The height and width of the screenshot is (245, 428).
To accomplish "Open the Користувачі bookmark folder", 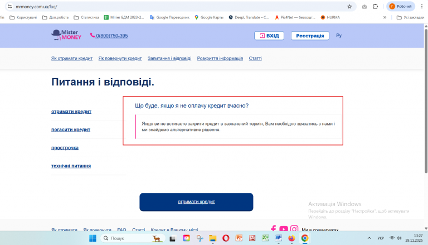I will (x=23, y=17).
